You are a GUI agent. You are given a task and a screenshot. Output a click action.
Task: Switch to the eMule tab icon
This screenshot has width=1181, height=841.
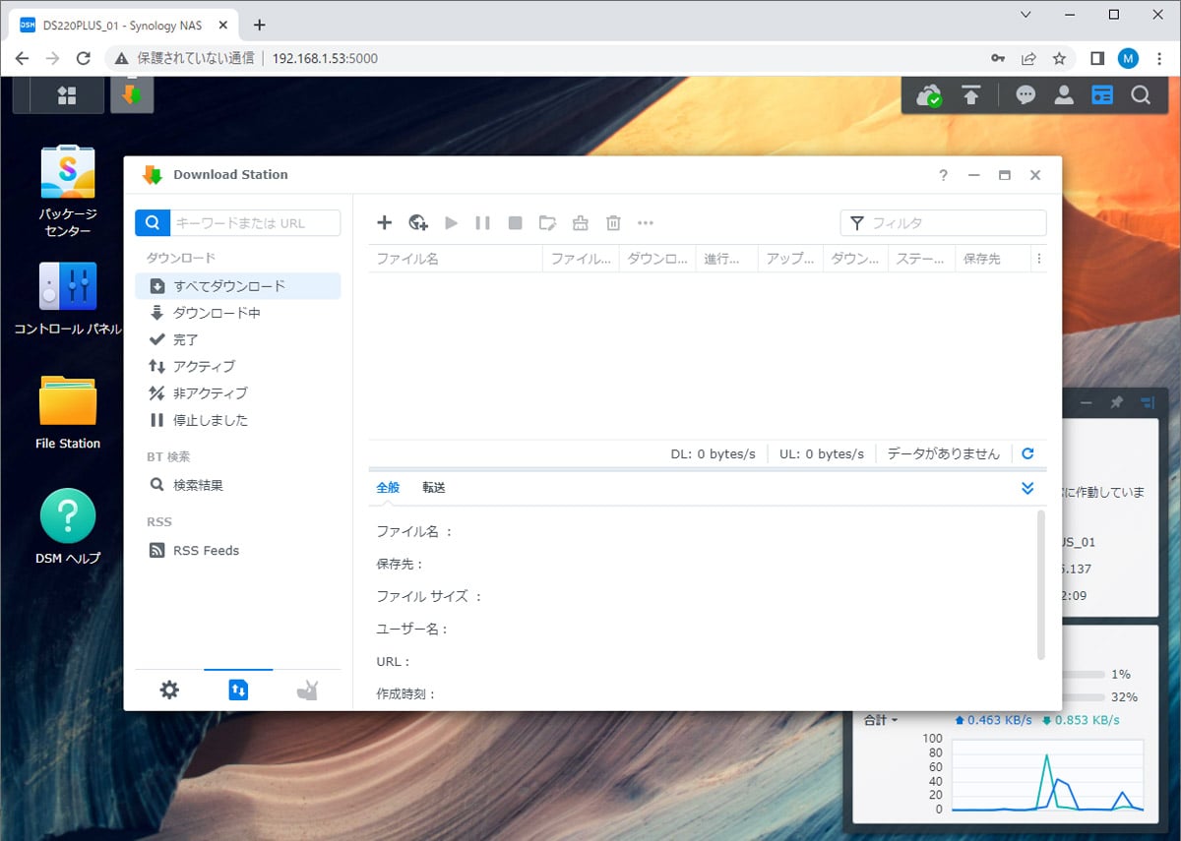[x=307, y=691]
